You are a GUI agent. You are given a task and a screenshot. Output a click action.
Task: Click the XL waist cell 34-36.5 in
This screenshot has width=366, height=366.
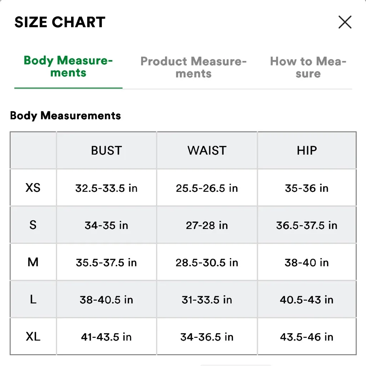pyautogui.click(x=207, y=337)
